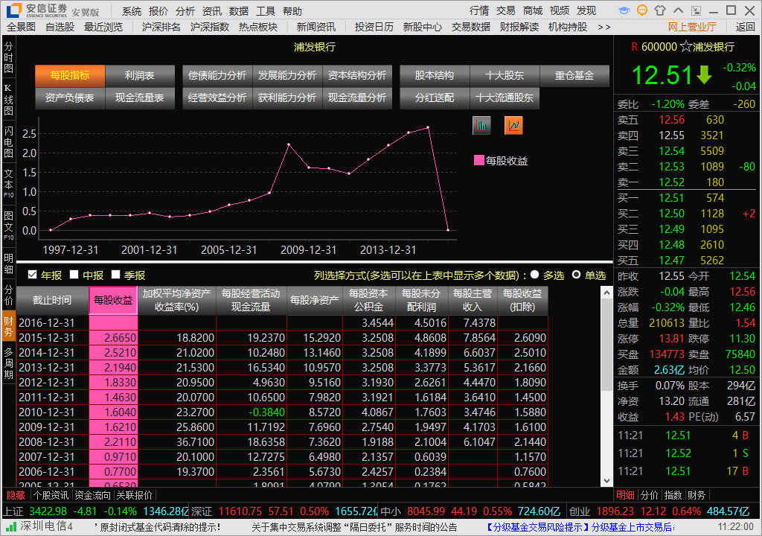Click the 卖一 price 12.52
The height and width of the screenshot is (536, 762).
point(671,182)
